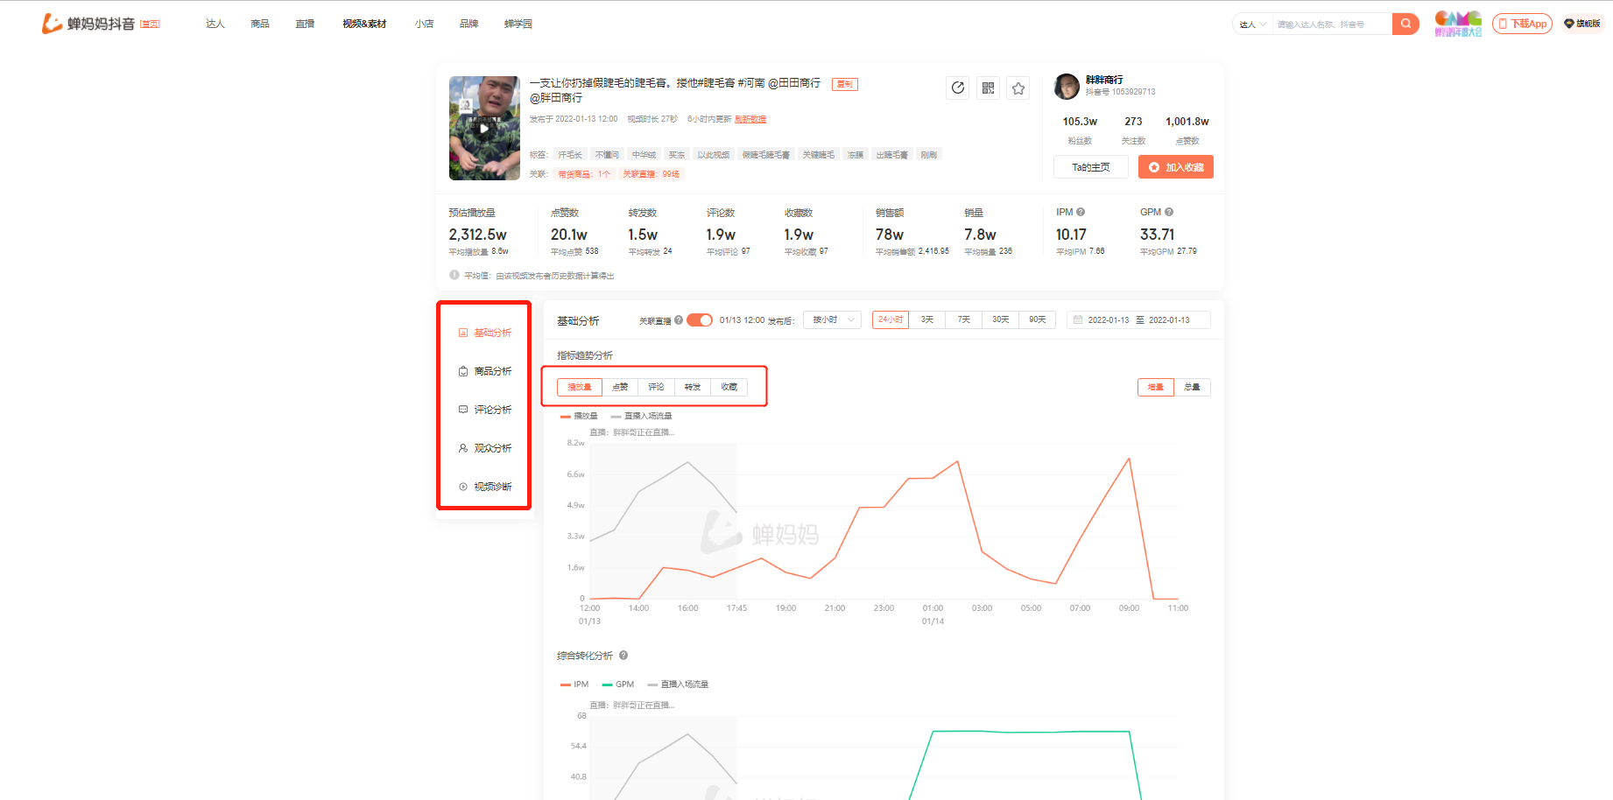Open the 达人 search type dropdown
Image resolution: width=1613 pixels, height=800 pixels.
tap(1252, 25)
